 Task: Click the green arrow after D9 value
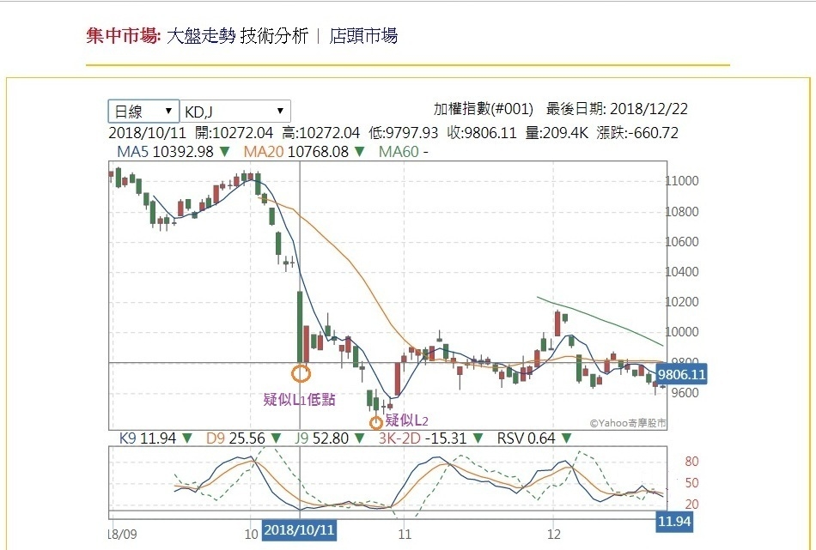[276, 438]
